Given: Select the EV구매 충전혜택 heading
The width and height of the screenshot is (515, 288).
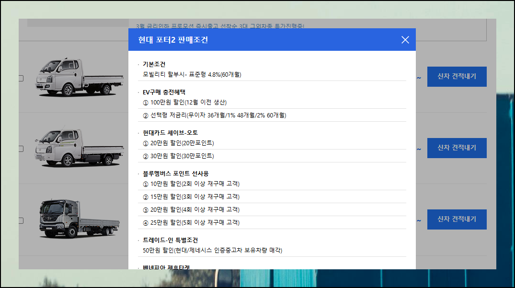Looking at the screenshot, I should tap(164, 92).
